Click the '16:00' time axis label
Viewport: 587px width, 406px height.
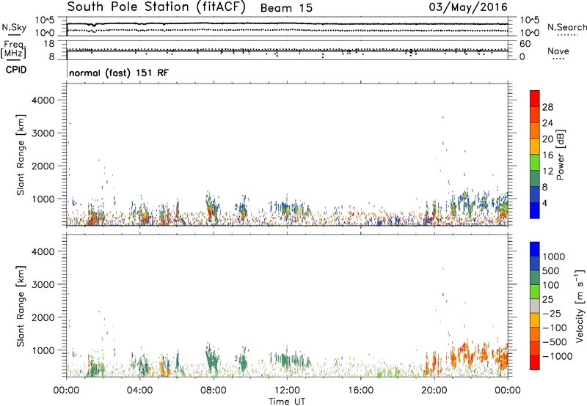360,391
